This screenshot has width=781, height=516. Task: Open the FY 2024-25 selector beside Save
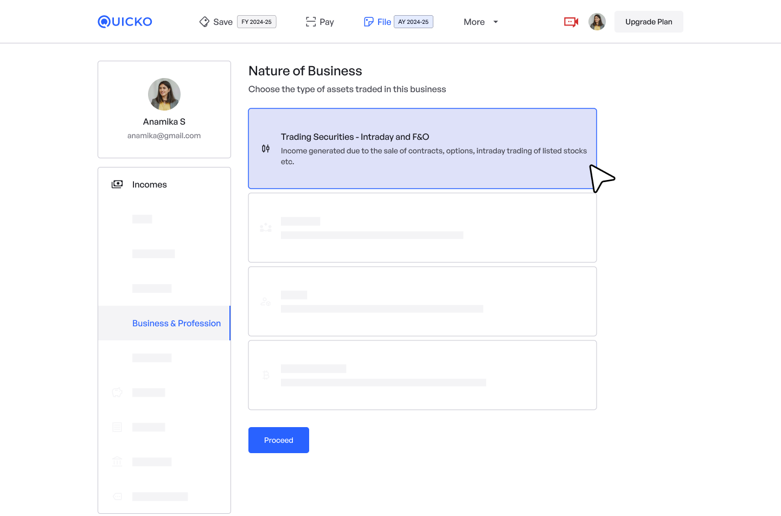click(x=257, y=22)
